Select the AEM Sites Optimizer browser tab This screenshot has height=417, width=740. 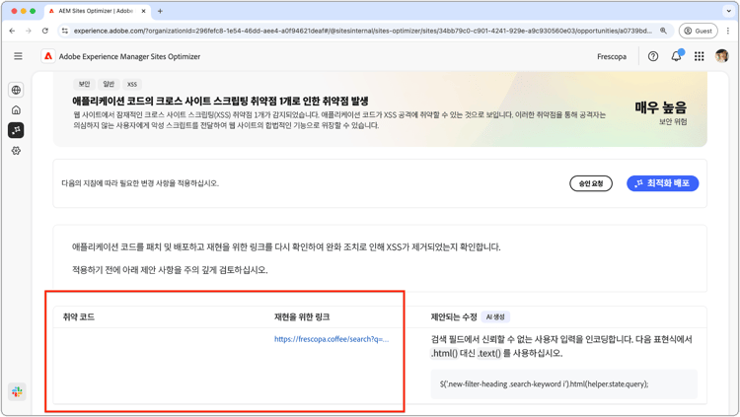(97, 11)
